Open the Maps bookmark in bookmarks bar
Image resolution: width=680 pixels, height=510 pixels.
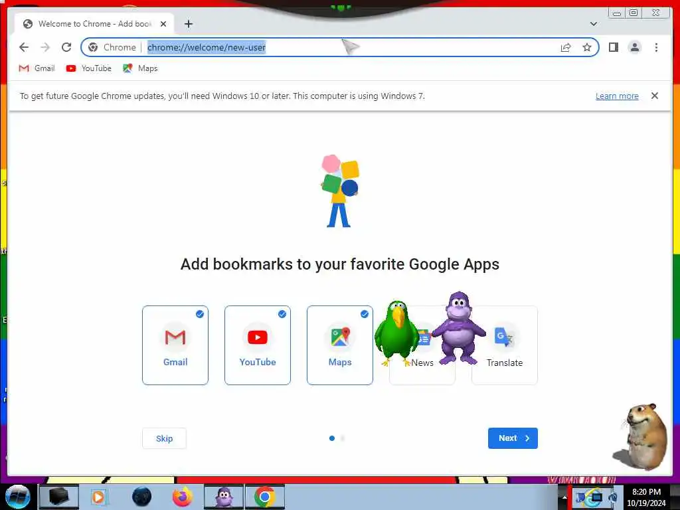coord(141,68)
